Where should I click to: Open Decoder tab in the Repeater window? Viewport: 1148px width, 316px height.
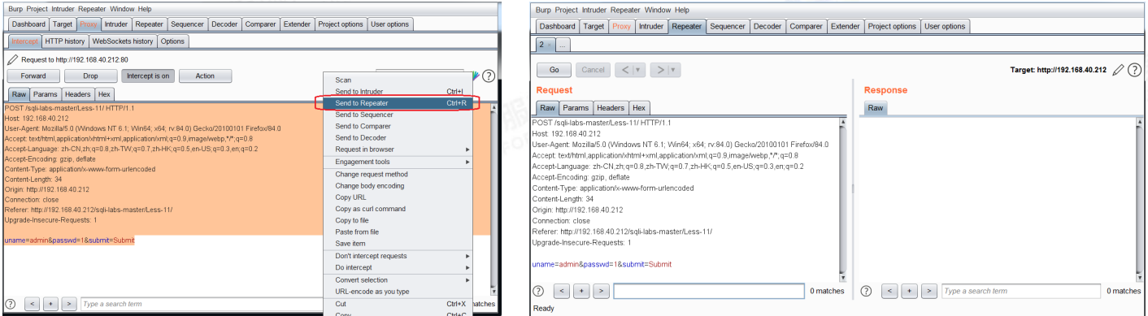(768, 26)
